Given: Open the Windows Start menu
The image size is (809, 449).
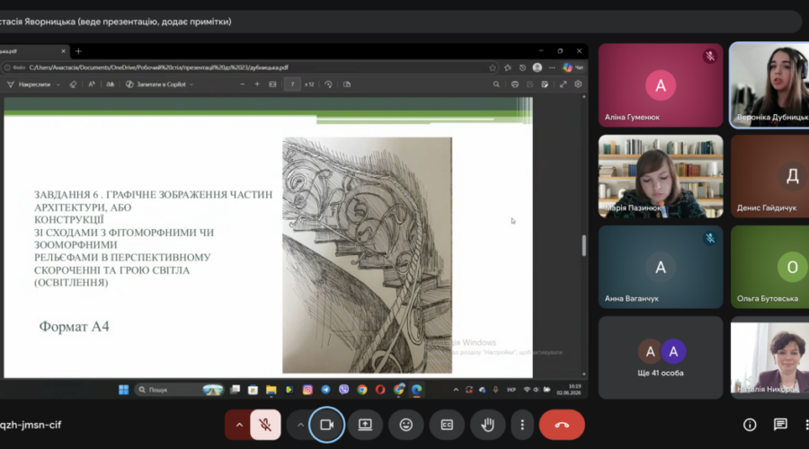Looking at the screenshot, I should 123,390.
